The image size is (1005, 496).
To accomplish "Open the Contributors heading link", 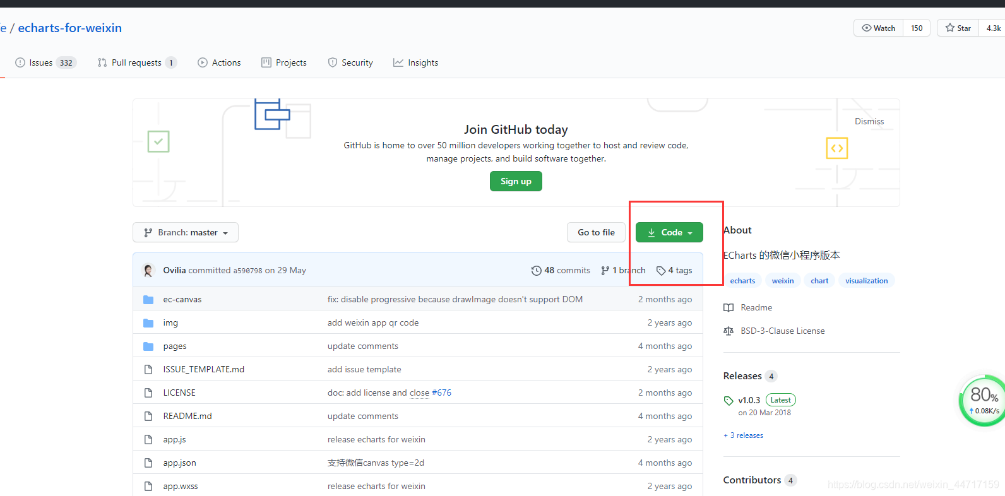I will (x=759, y=480).
